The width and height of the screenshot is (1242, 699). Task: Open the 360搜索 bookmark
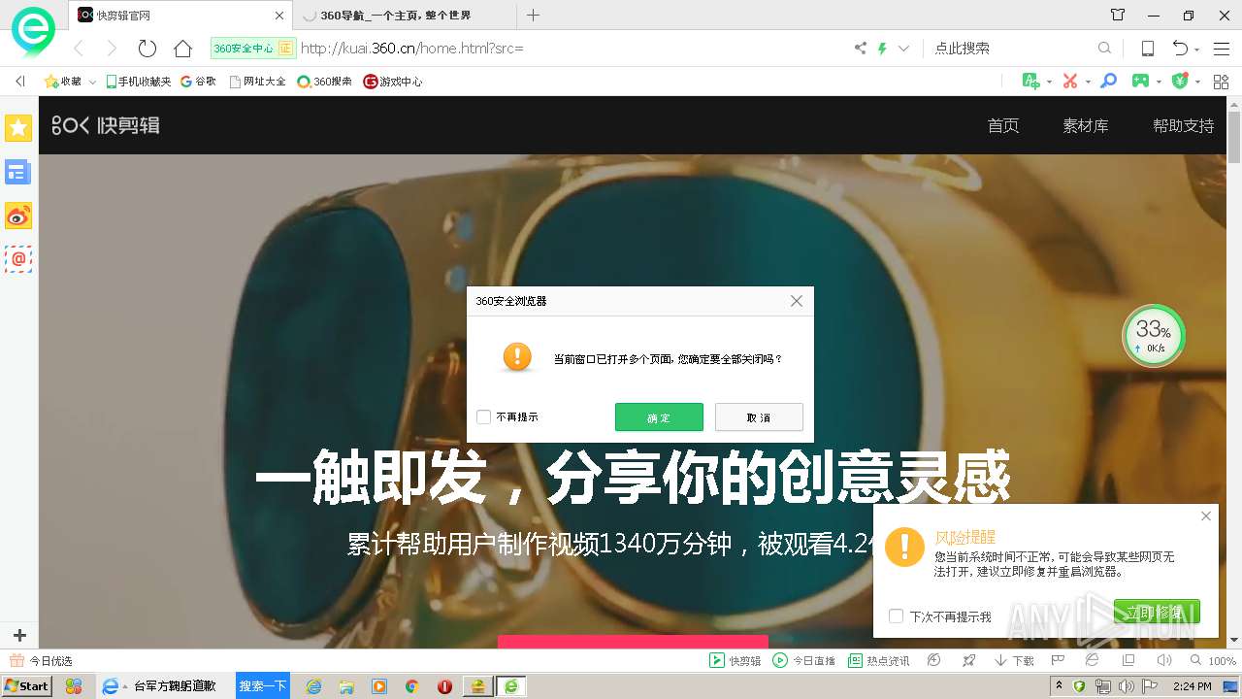tap(325, 82)
